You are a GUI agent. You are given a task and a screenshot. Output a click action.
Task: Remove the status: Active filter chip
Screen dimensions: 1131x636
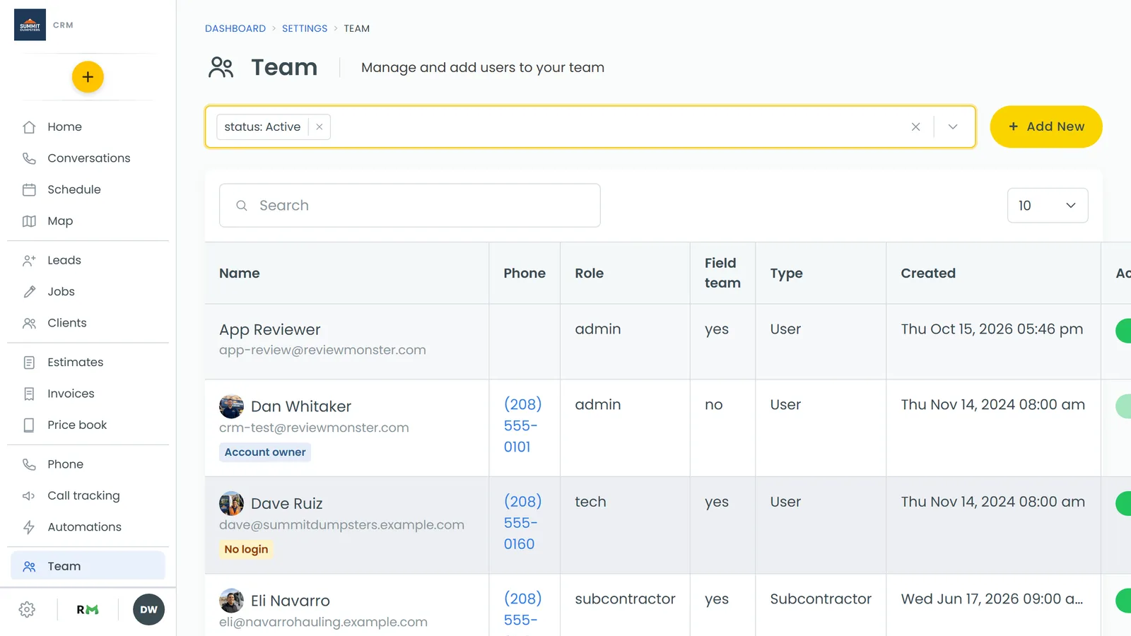pyautogui.click(x=320, y=127)
